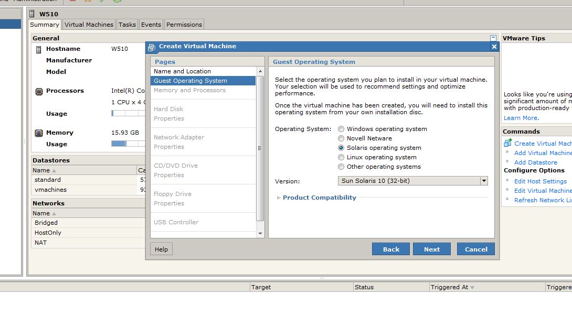Viewport: 572px width, 317px height.
Task: Click the red Power Off toolbar icon
Action: 72,2
